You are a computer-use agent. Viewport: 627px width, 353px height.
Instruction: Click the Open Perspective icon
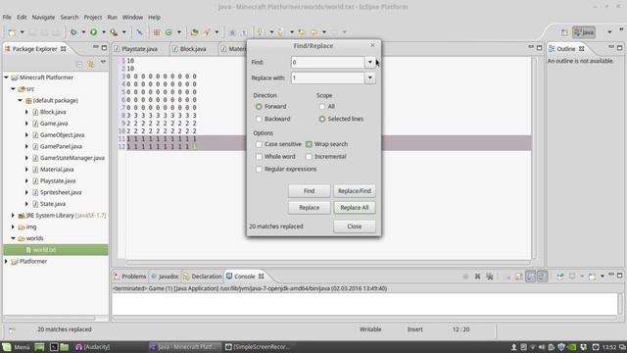coord(564,32)
